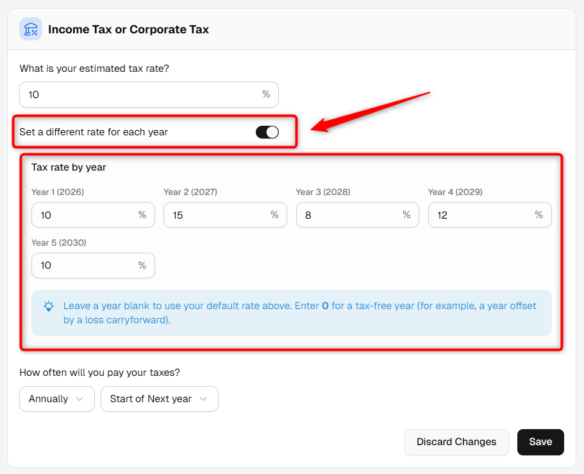Toggle off different rate for each year
Screen dimensions: 584x474
click(267, 132)
